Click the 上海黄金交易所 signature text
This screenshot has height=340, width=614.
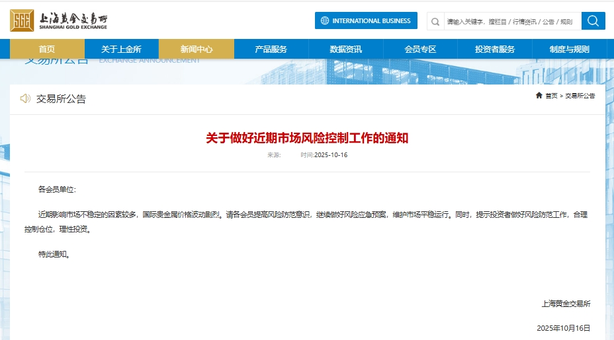(566, 304)
